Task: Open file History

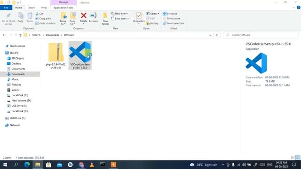Action: [x=152, y=23]
